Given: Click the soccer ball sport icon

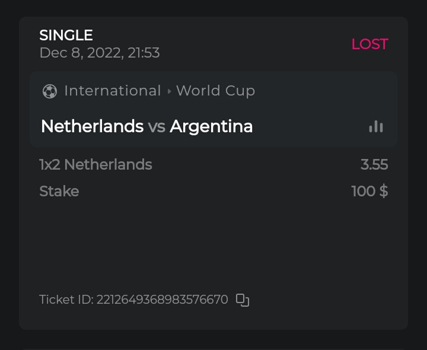Looking at the screenshot, I should (50, 91).
